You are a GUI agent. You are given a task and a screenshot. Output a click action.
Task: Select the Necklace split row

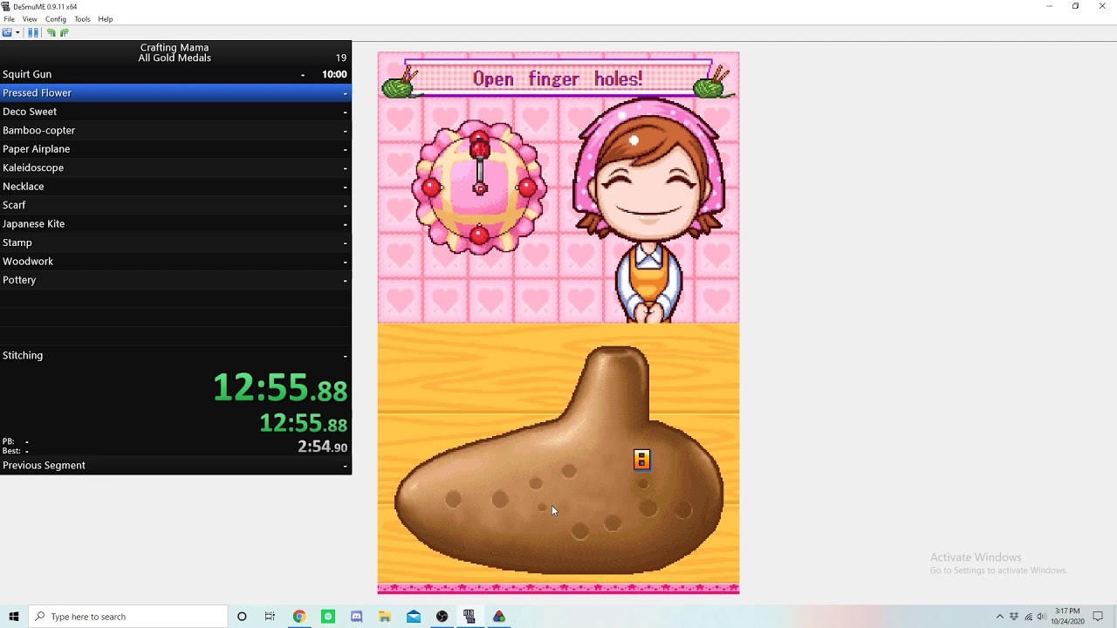pyautogui.click(x=175, y=187)
